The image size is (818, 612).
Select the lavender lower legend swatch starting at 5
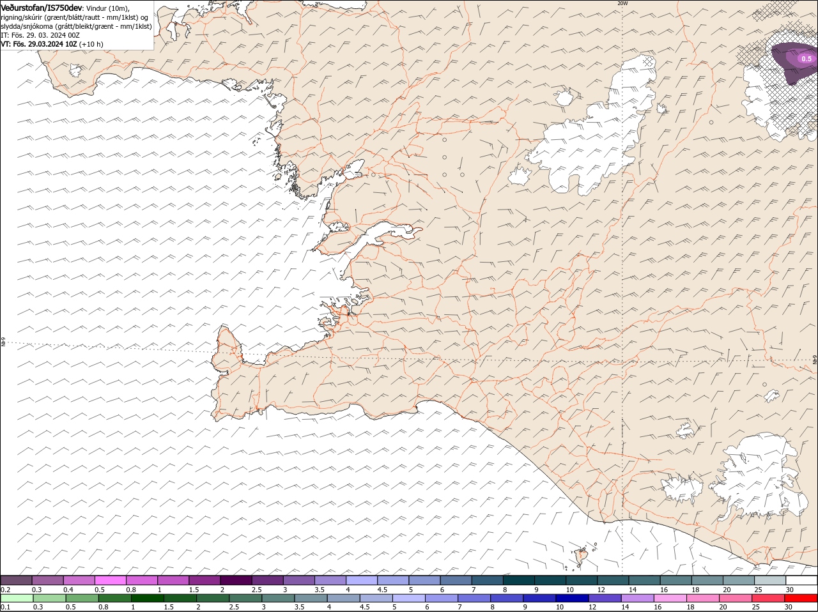(409, 598)
